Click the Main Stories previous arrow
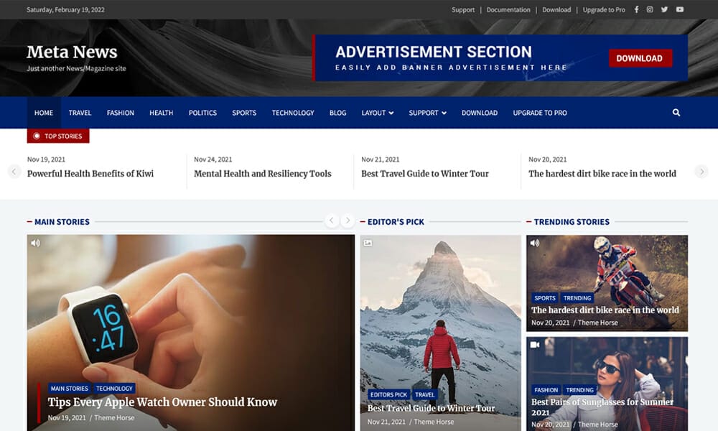Viewport: 718px width, 431px height. pyautogui.click(x=331, y=221)
